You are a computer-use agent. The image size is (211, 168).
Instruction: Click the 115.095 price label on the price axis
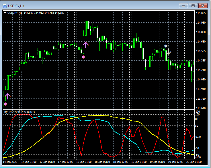[x=201, y=13]
